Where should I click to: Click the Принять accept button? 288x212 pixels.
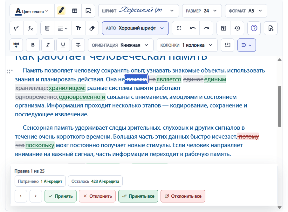60,196
